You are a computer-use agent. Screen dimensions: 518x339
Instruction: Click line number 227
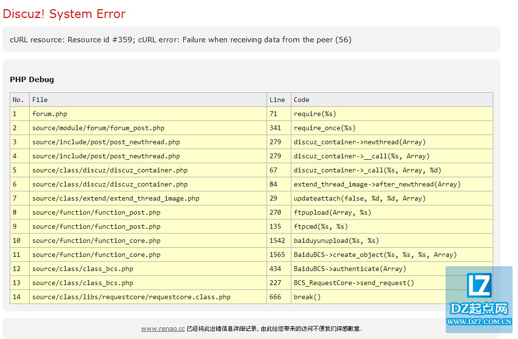[x=275, y=283]
